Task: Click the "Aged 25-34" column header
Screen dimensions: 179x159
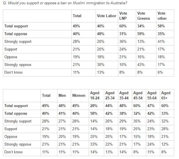Action: [110, 95]
